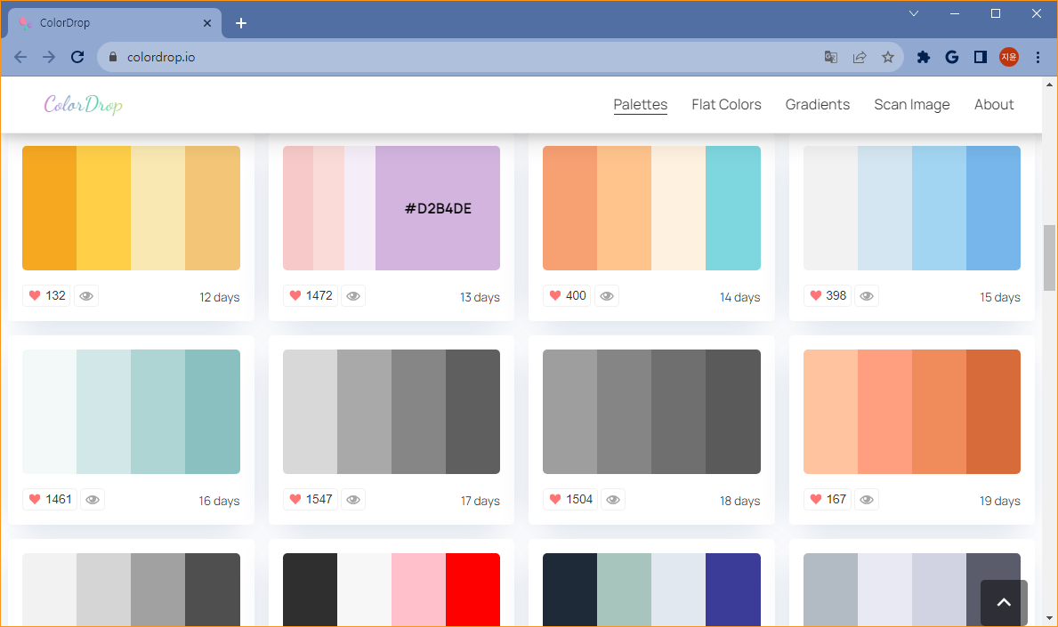Open the About page

tap(994, 105)
